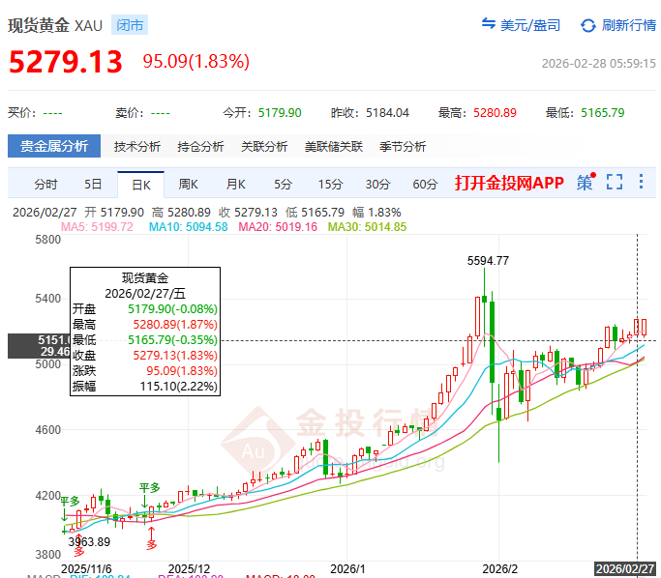The width and height of the screenshot is (661, 578).
Task: Click today's open value 5179.90 in quote row
Action: click(x=280, y=113)
